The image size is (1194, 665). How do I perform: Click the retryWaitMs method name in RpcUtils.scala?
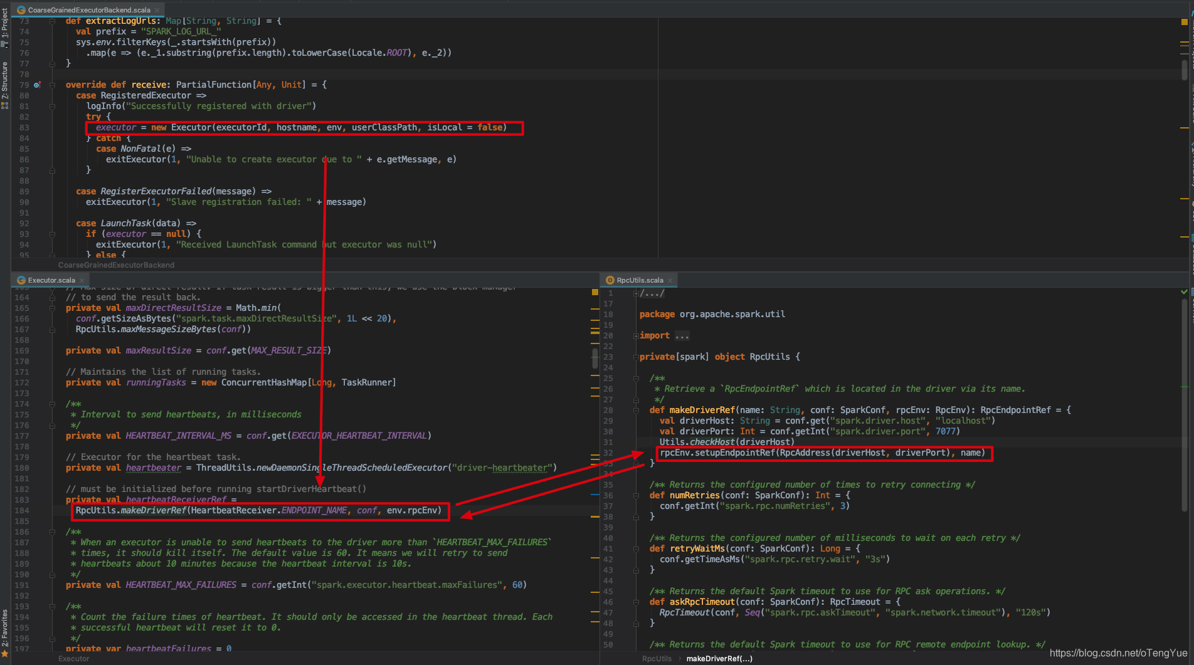(697, 549)
